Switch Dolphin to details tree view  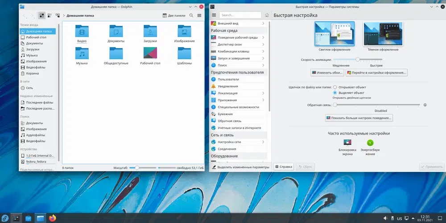(58, 16)
